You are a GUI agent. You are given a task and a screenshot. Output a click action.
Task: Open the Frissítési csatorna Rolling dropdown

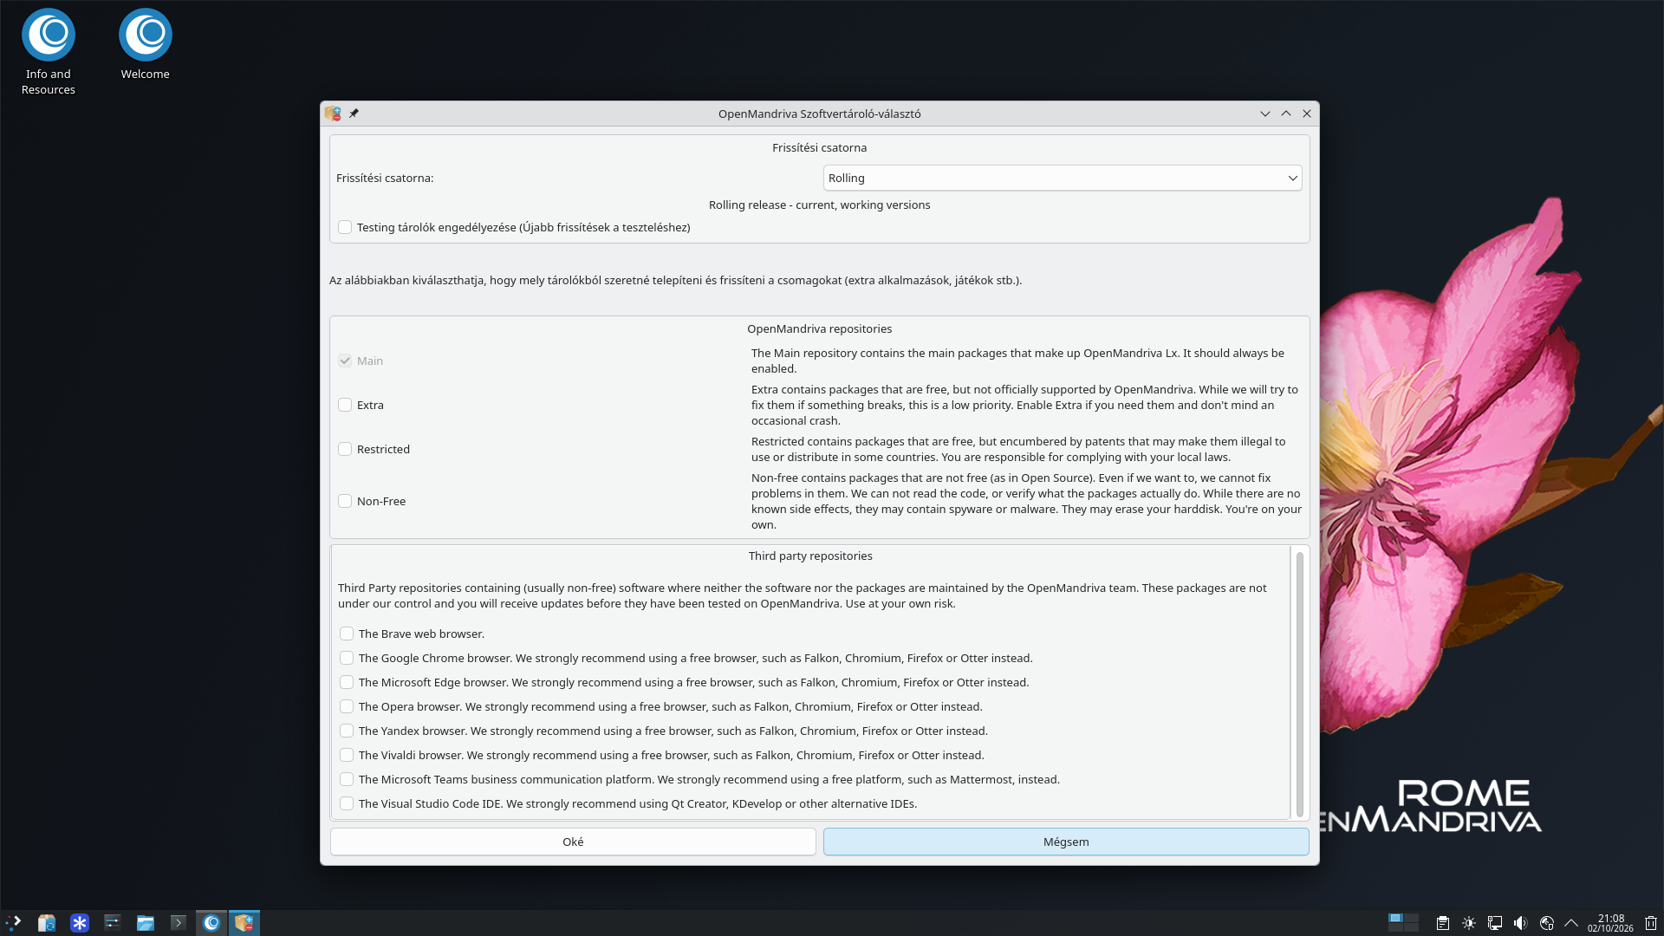1063,178
